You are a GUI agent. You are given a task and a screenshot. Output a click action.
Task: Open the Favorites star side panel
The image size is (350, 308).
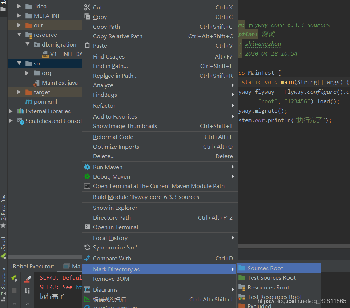point(3,211)
